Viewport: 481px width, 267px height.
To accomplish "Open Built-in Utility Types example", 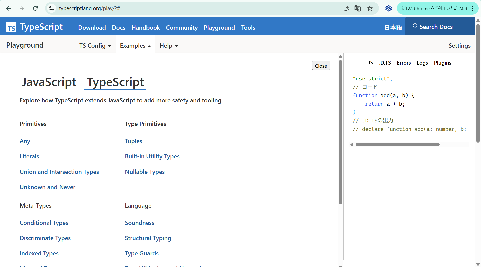I will pyautogui.click(x=152, y=156).
